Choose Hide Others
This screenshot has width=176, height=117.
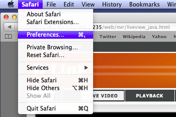coord(56,88)
